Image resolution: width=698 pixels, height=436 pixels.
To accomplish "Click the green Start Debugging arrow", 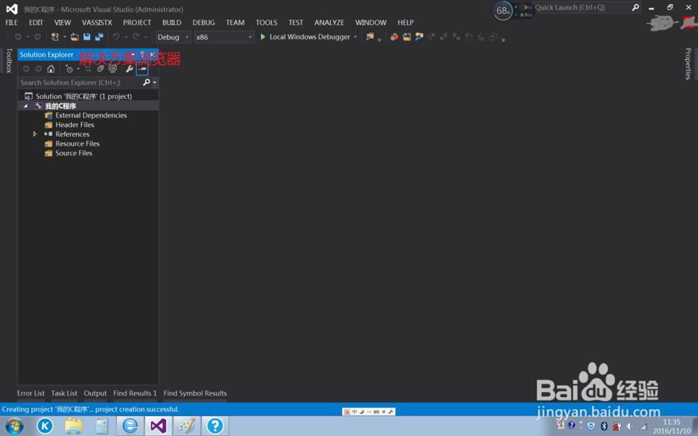I will click(x=262, y=37).
